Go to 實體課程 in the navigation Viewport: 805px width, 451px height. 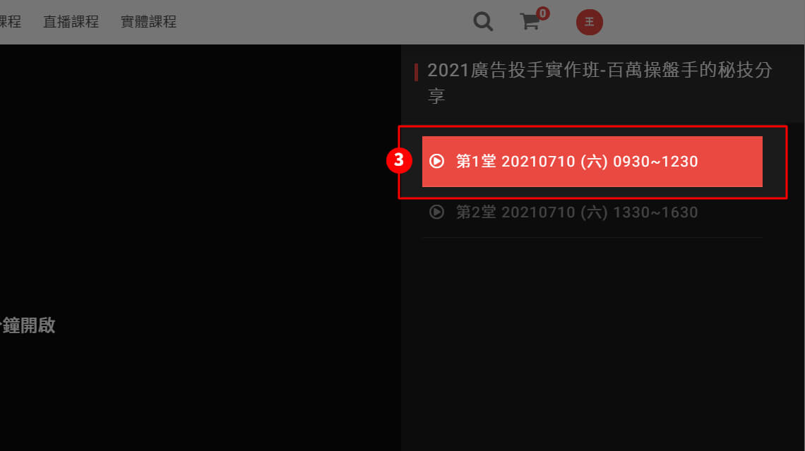(x=148, y=22)
